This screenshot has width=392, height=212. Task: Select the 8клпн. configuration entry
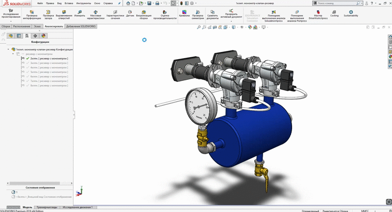(x=49, y=86)
